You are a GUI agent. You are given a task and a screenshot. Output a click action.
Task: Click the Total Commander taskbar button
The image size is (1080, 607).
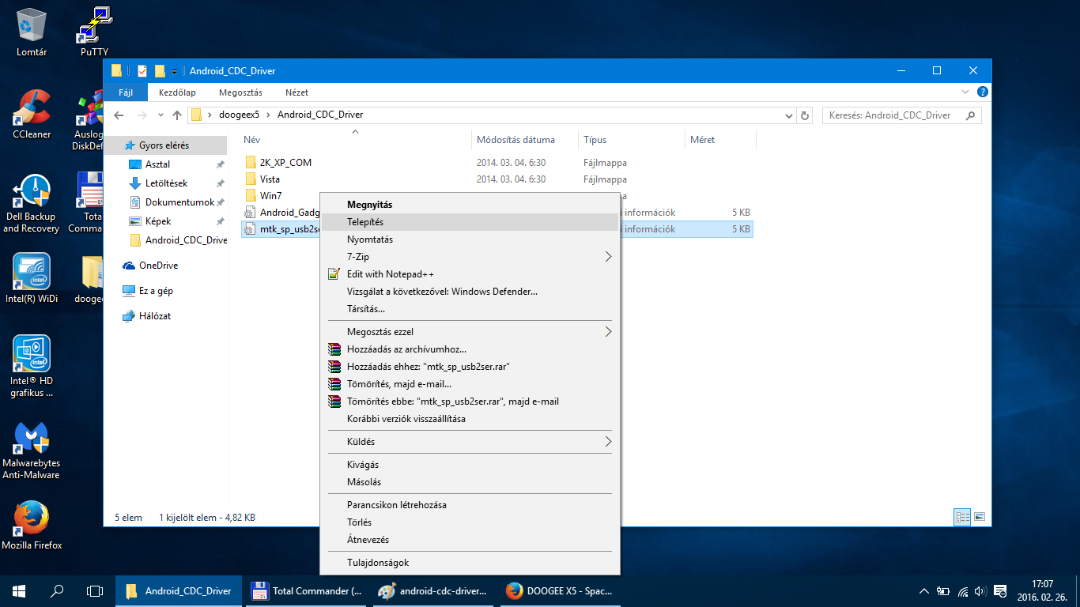(307, 590)
